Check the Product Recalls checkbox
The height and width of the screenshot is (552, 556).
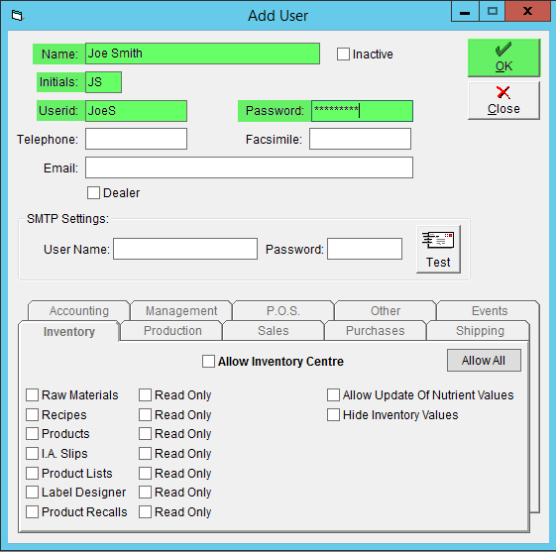[33, 512]
